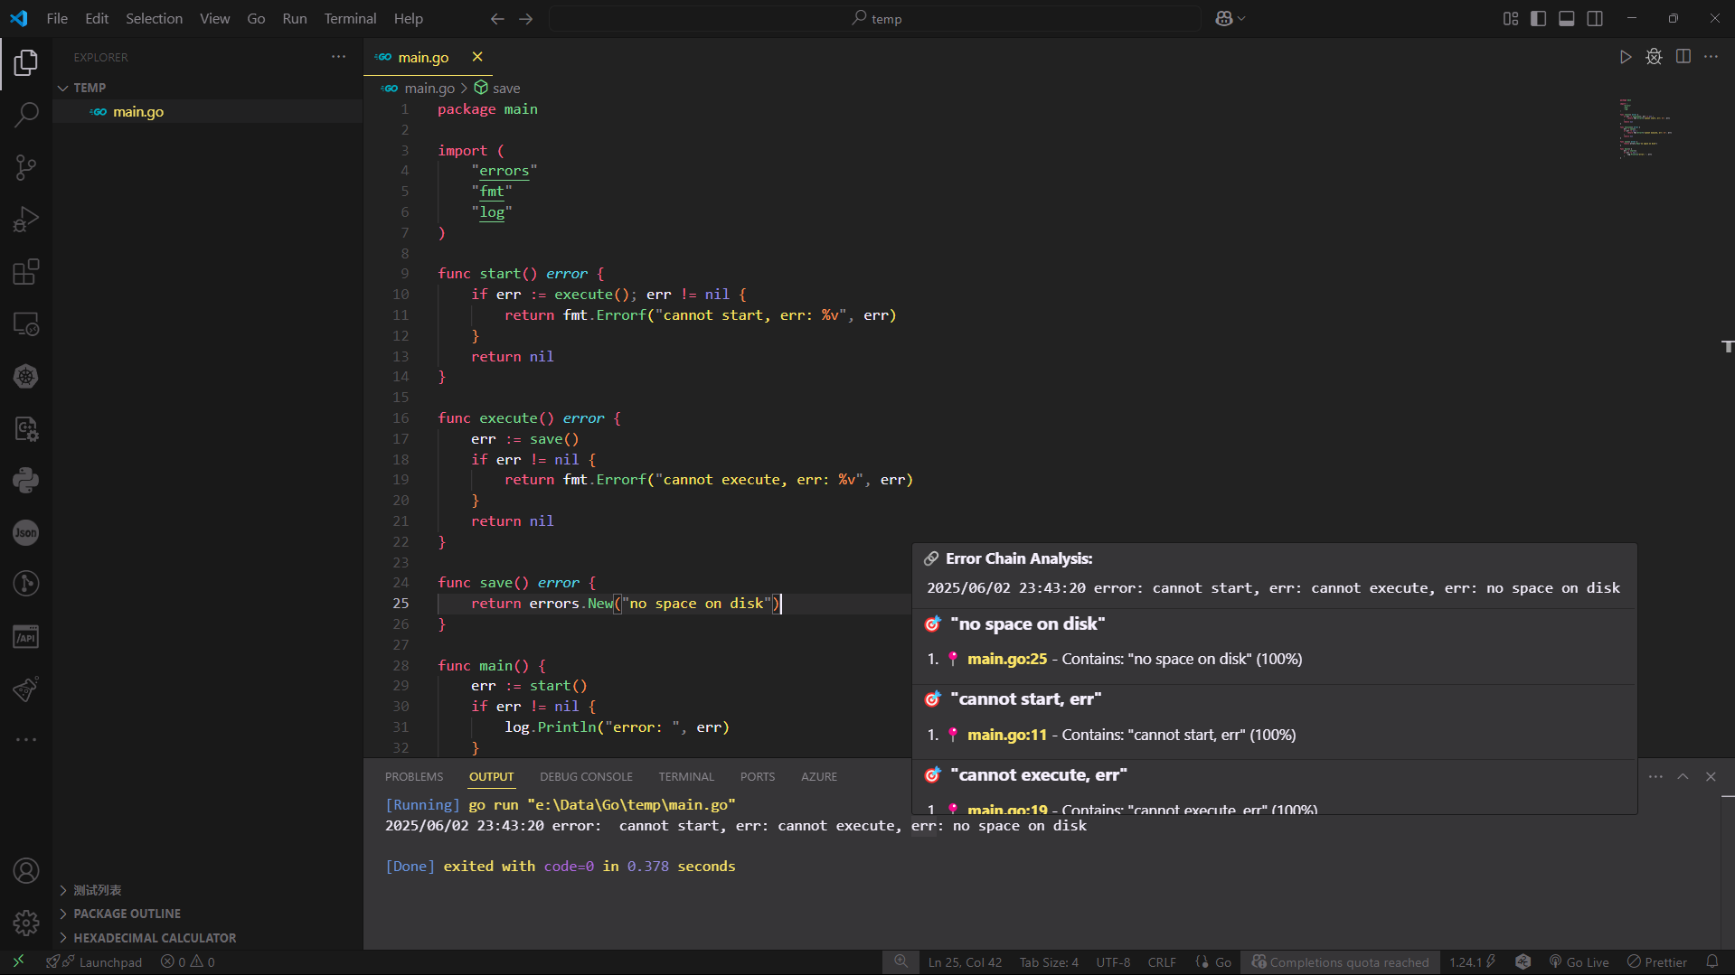Toggle Prettier formatter status item
The image size is (1735, 975).
tap(1656, 961)
